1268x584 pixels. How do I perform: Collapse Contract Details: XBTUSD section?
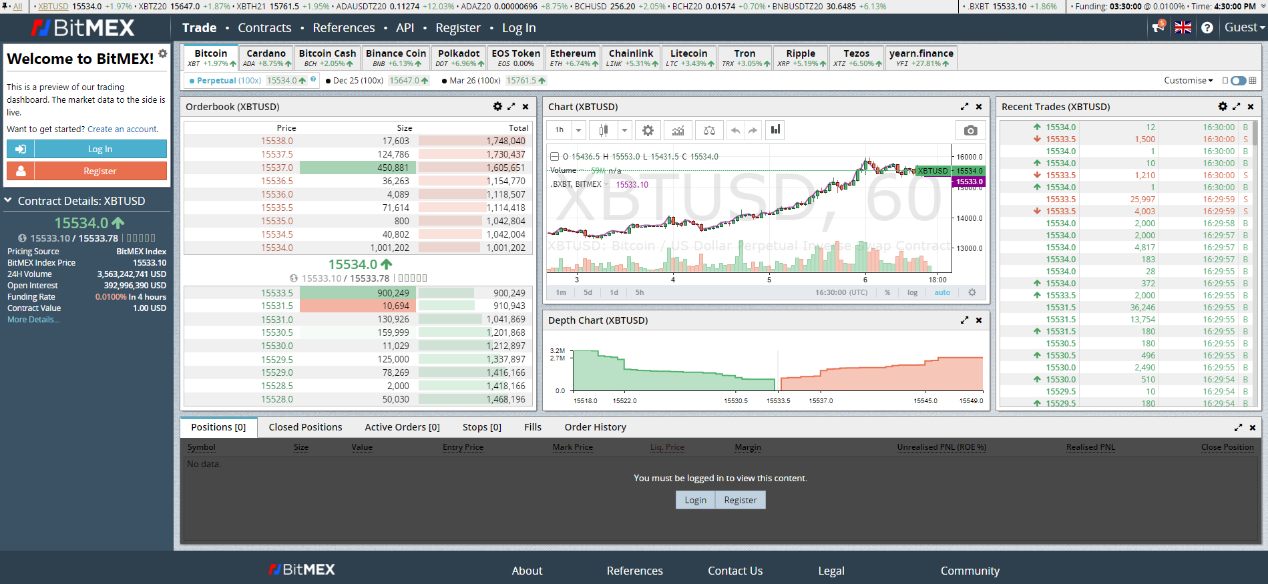[8, 200]
